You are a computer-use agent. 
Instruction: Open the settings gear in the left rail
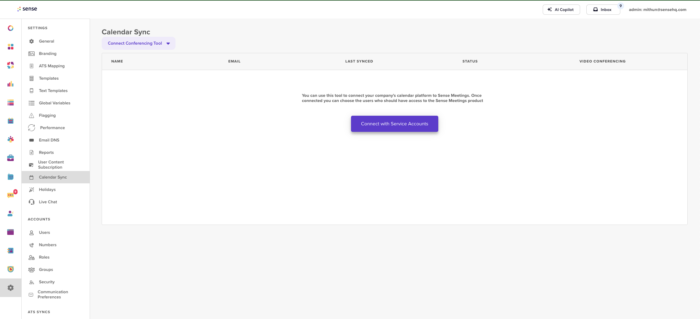11,288
